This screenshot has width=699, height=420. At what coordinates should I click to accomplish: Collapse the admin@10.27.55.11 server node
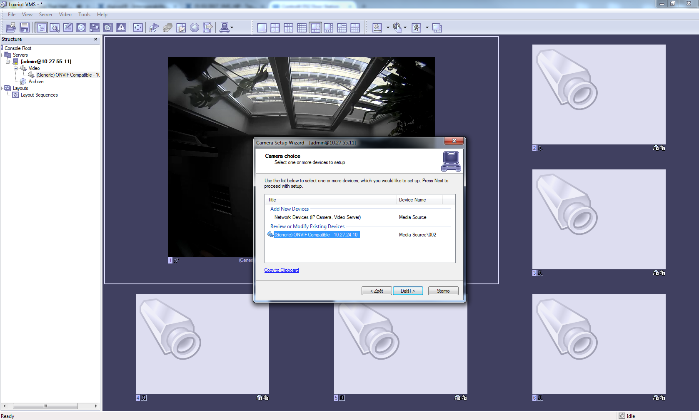7,62
